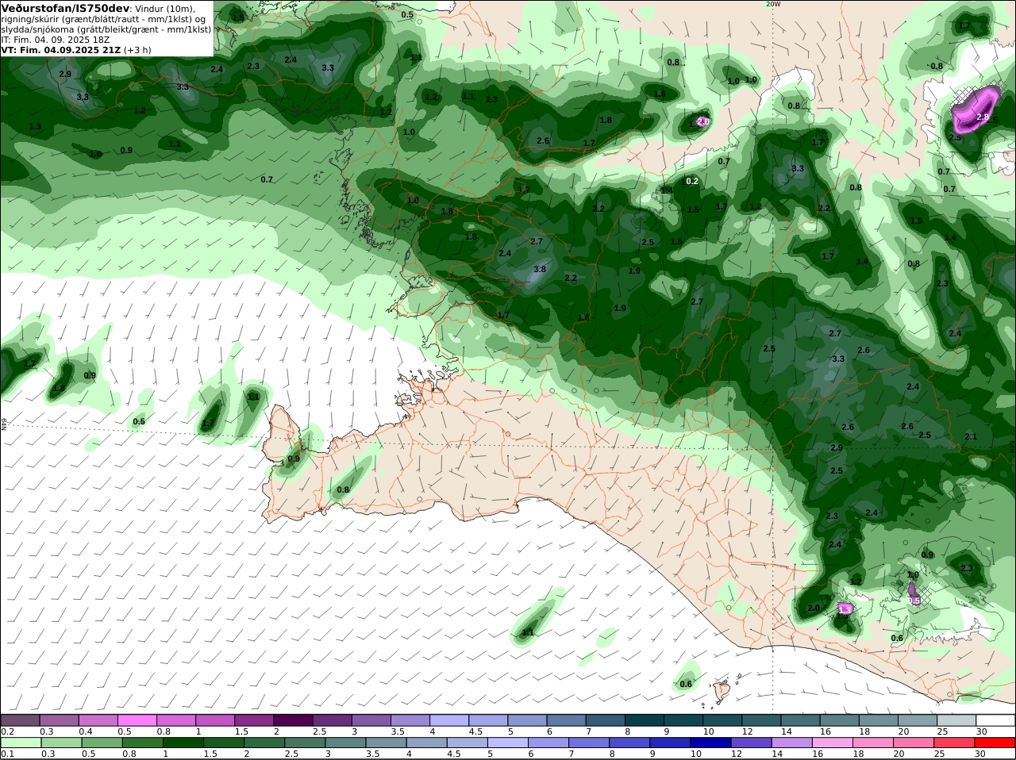Choose the 6 swatch in the bottom legend row
Screen dimensions: 1016x760
pos(548,743)
